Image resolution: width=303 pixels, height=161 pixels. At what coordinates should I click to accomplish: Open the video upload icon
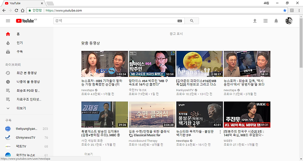tap(255, 21)
